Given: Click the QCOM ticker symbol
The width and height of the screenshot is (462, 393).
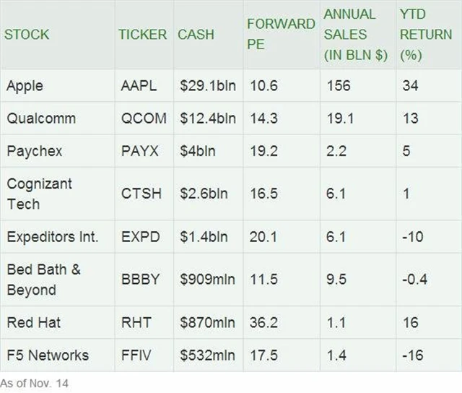Looking at the screenshot, I should point(143,118).
